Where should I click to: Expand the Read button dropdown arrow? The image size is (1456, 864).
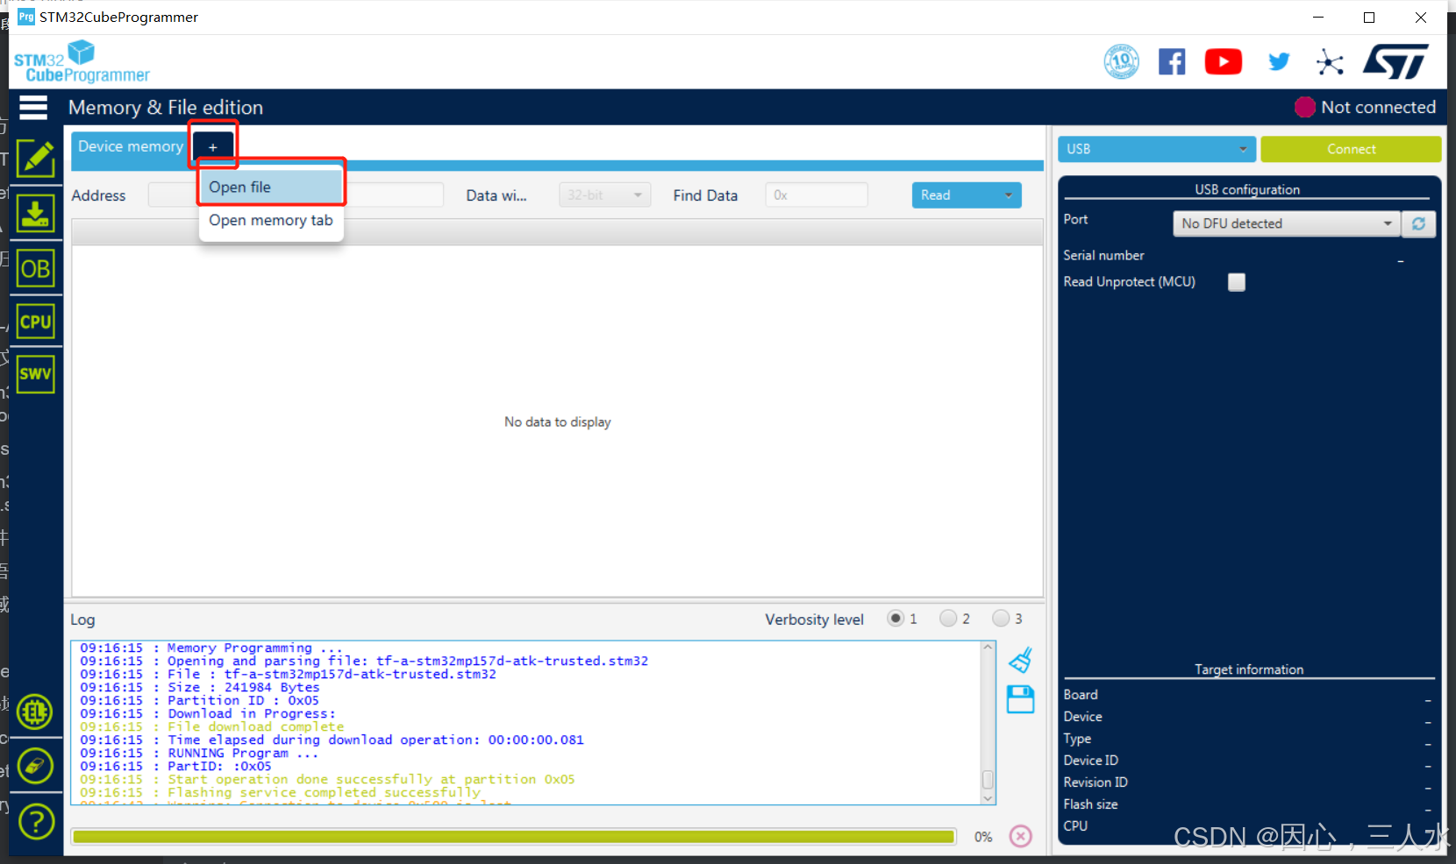1009,195
